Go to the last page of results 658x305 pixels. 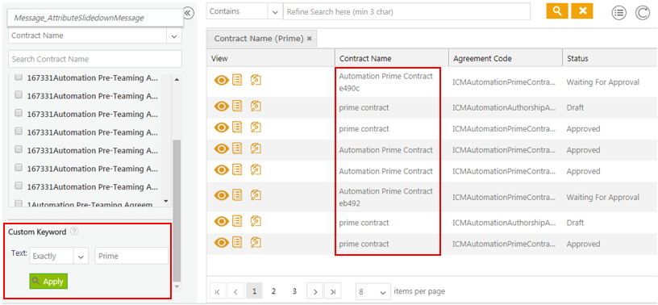(x=333, y=291)
